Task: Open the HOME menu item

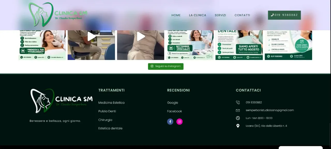Action: tap(176, 15)
